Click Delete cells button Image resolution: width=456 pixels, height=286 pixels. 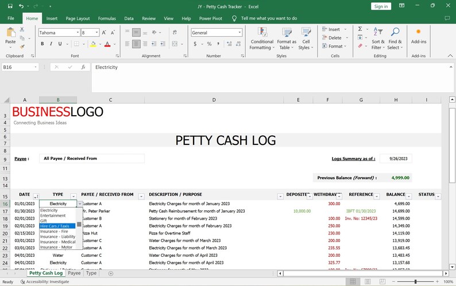(x=335, y=38)
